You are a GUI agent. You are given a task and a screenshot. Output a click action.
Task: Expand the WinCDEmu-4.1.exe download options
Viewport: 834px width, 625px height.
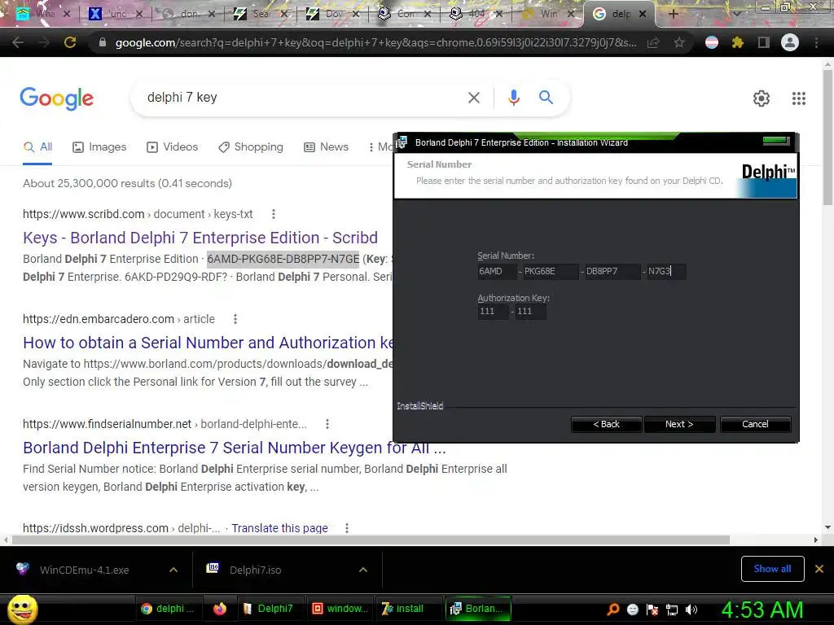[x=173, y=570]
